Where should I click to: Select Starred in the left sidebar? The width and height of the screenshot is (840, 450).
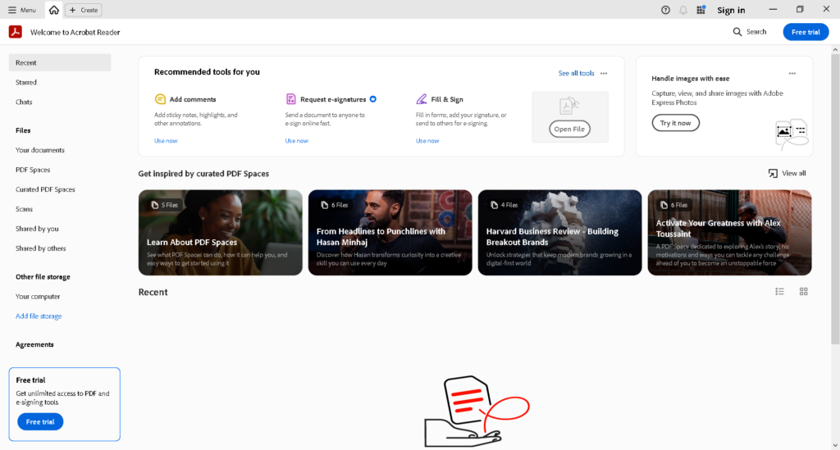tap(26, 82)
